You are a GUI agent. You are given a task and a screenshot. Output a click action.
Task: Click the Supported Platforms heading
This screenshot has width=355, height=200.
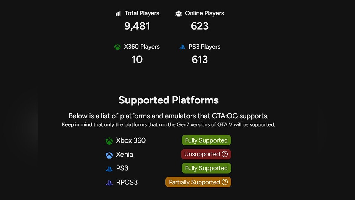(168, 100)
